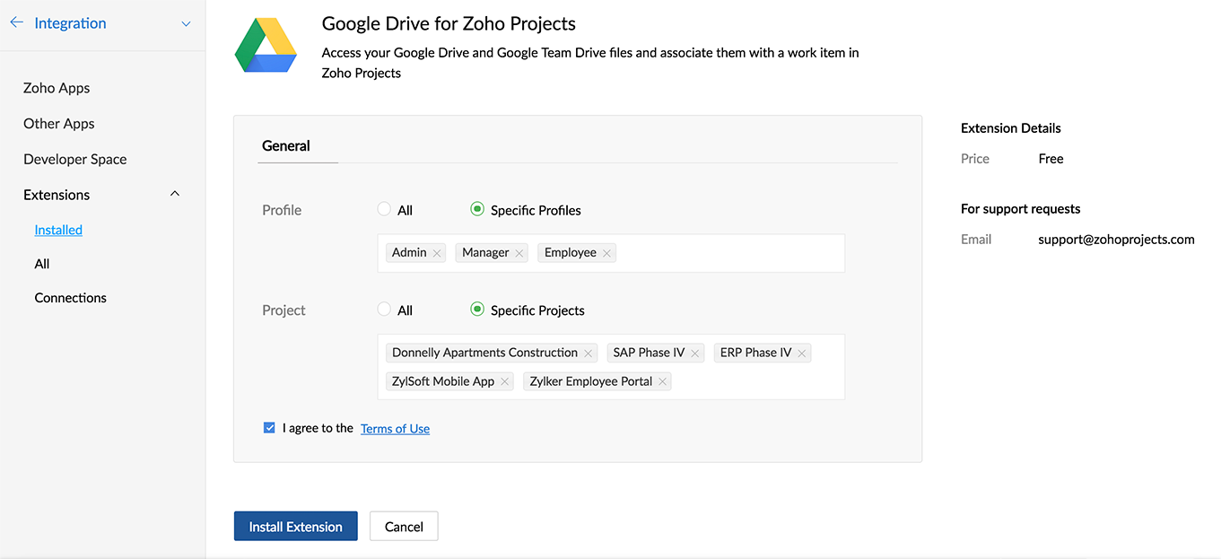Click the Manager tag label
Screen dimensions: 1221x559
[x=485, y=253]
